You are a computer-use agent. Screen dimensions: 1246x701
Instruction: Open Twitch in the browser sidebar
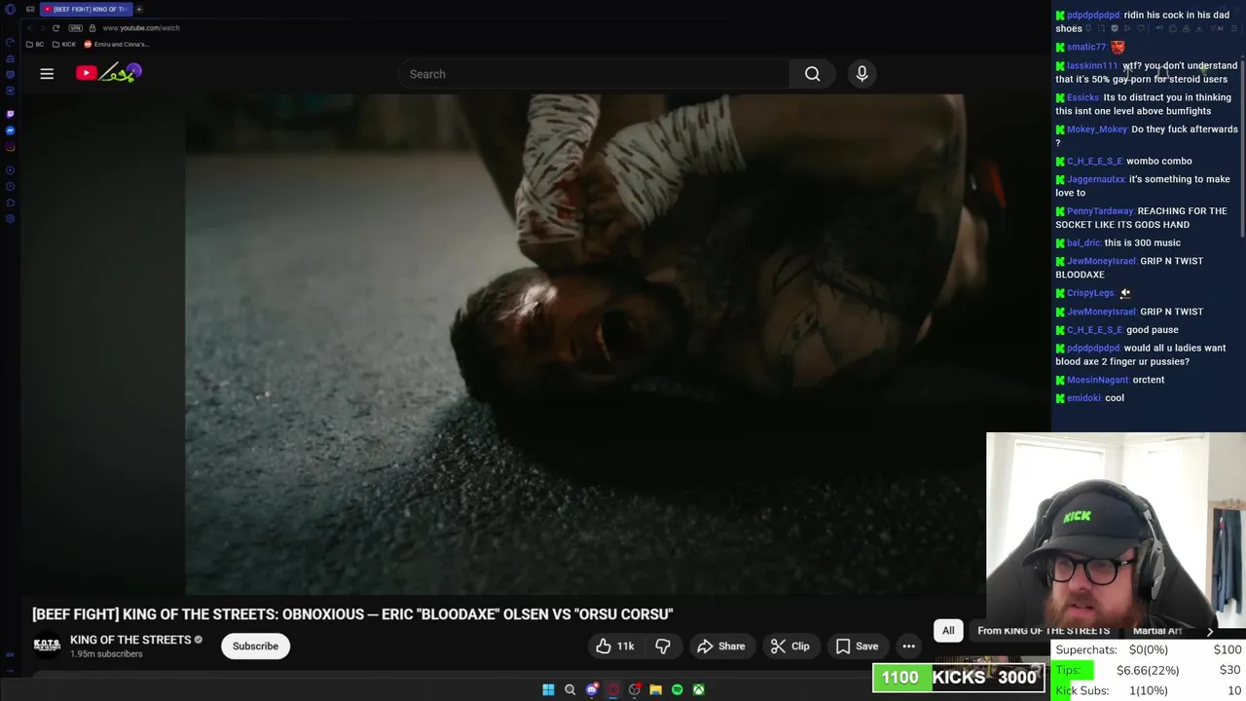11,114
